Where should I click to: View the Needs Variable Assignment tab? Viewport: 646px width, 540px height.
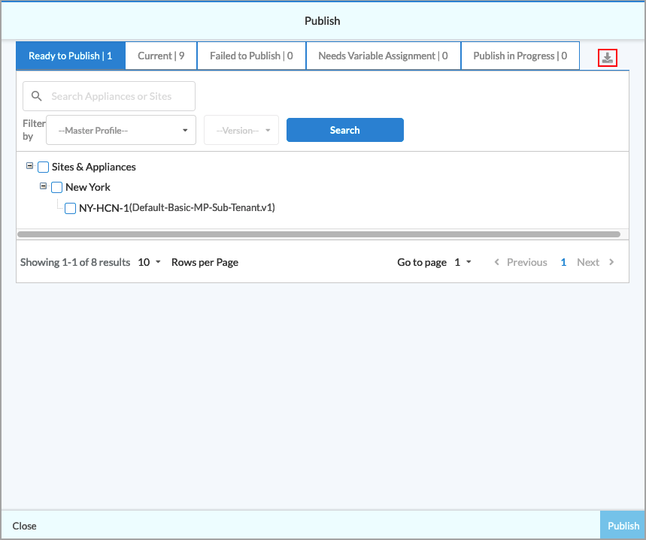[383, 56]
